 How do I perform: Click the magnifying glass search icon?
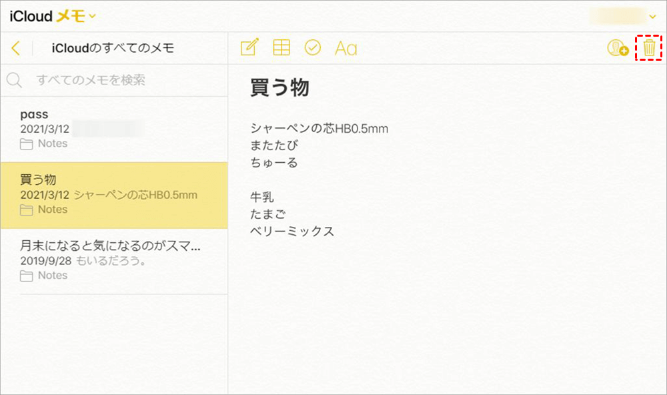pyautogui.click(x=14, y=81)
